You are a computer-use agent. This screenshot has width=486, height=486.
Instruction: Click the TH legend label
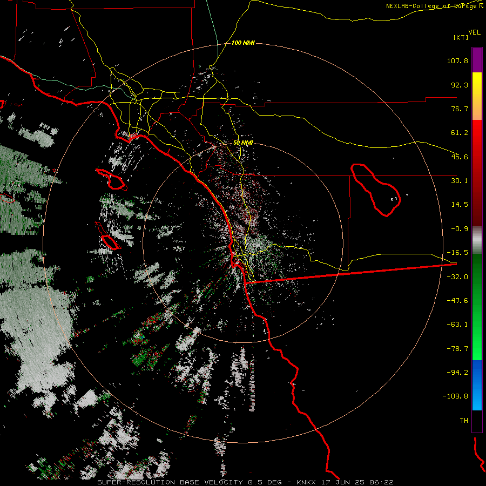click(x=464, y=421)
